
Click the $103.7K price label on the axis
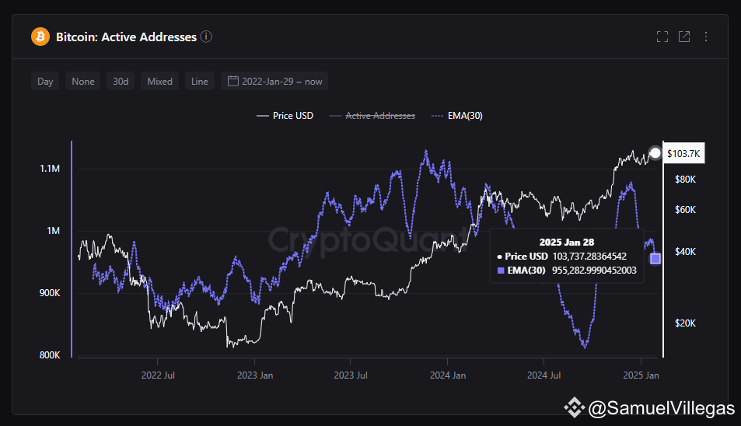(x=683, y=153)
